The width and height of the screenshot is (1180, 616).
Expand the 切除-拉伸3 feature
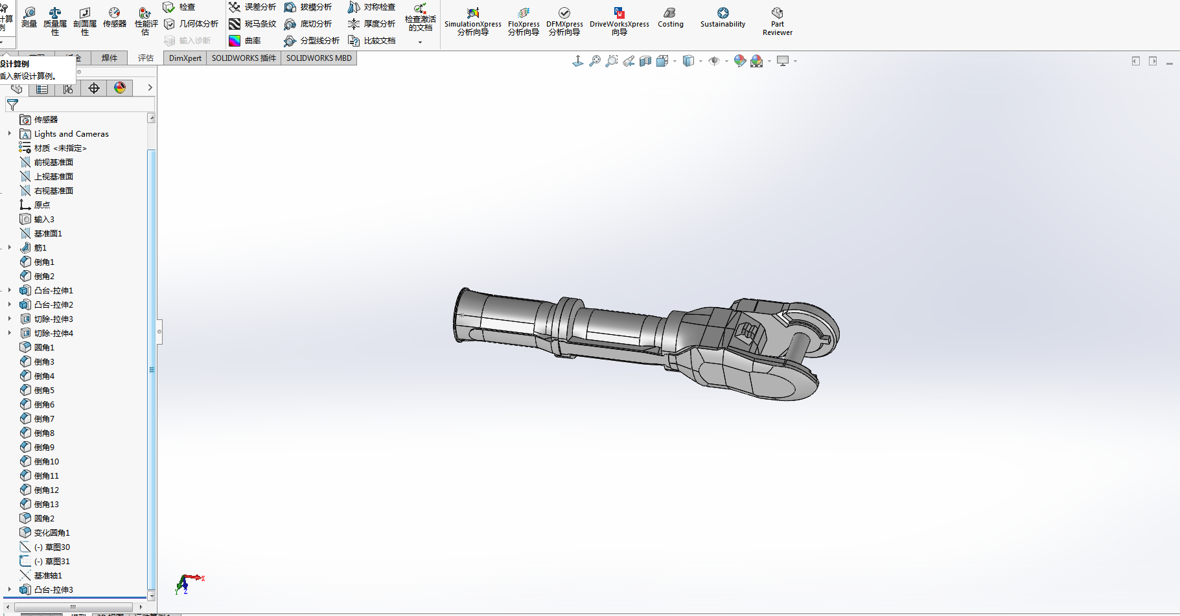tap(10, 319)
